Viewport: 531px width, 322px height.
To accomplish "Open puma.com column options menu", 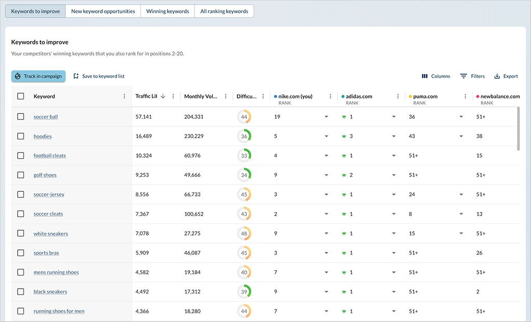I will 465,96.
